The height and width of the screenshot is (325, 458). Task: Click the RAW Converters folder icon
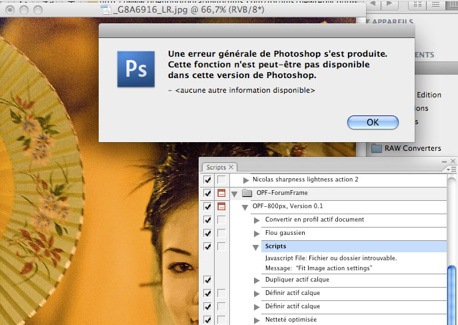(x=377, y=148)
